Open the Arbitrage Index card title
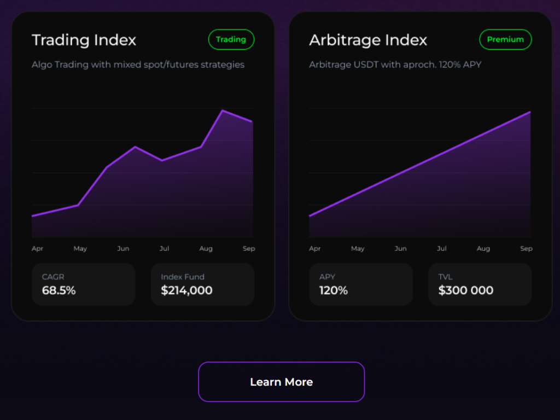Screen dimensions: 560x420 (x=368, y=40)
